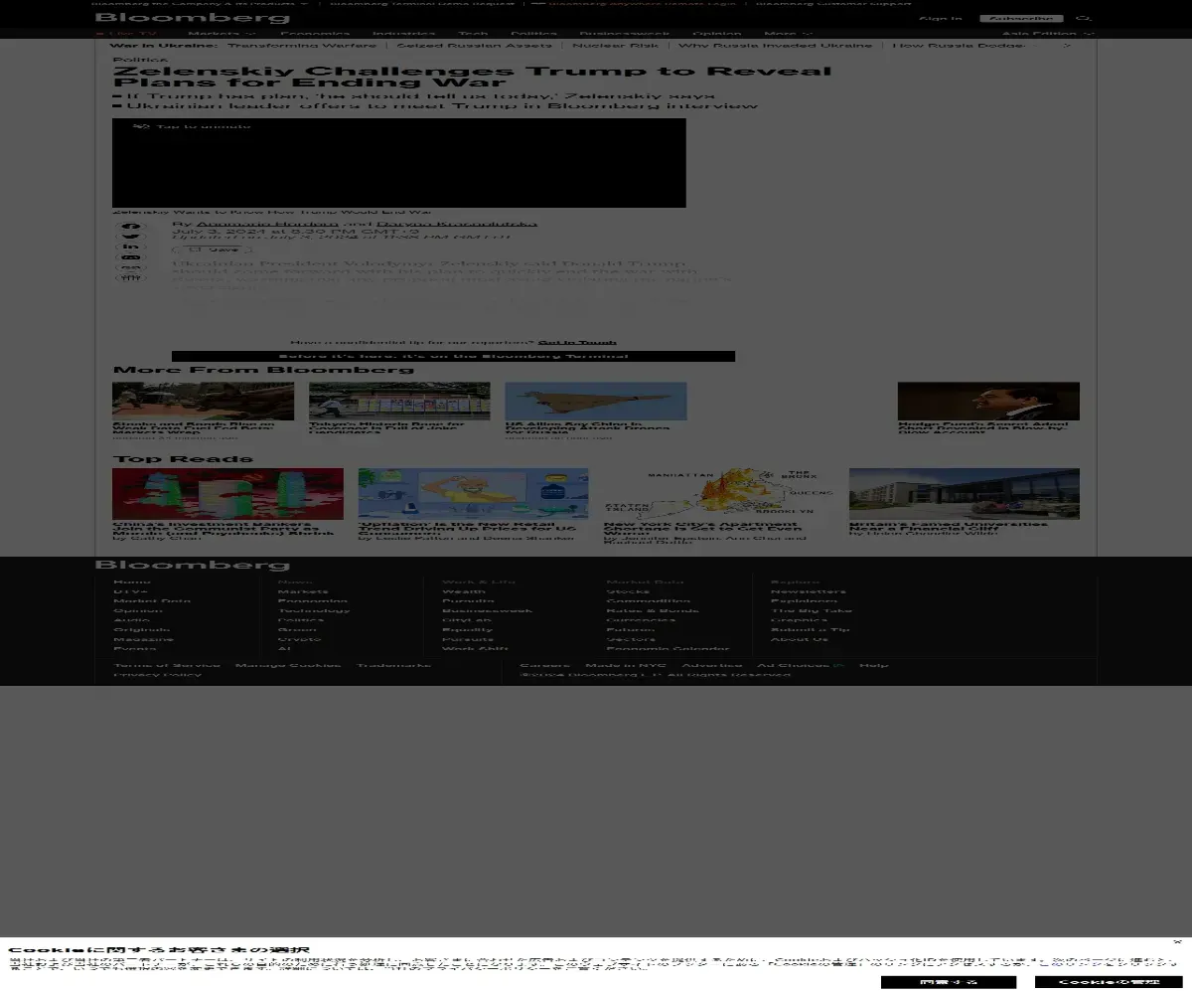Image resolution: width=1192 pixels, height=994 pixels.
Task: Open Bloomberg Customer Support top link
Action: click(833, 3)
